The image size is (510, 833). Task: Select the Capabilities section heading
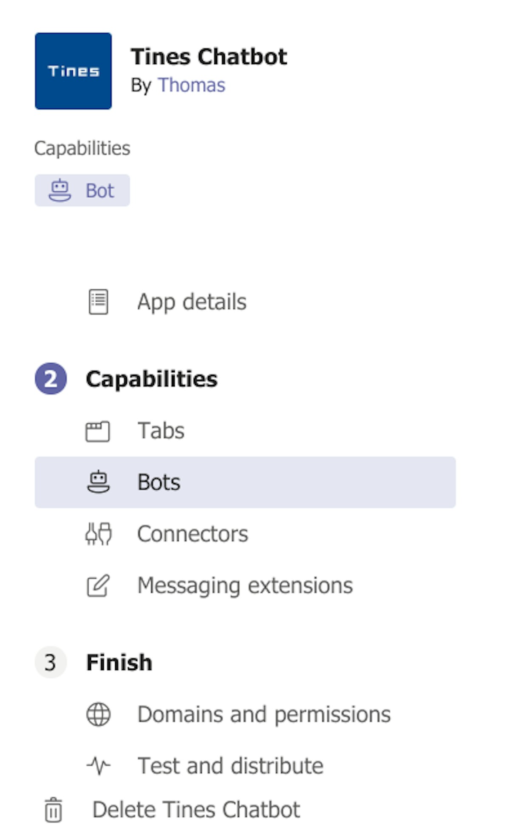click(x=152, y=379)
